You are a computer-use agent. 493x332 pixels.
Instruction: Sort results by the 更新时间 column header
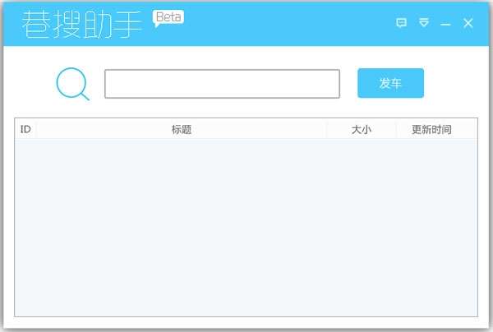click(x=431, y=129)
